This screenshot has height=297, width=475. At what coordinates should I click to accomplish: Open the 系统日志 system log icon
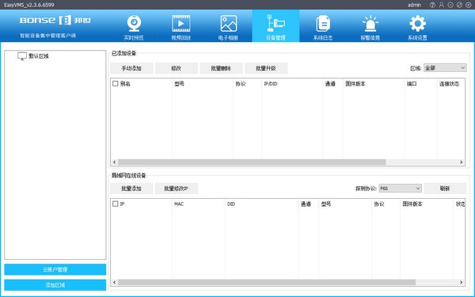[323, 24]
